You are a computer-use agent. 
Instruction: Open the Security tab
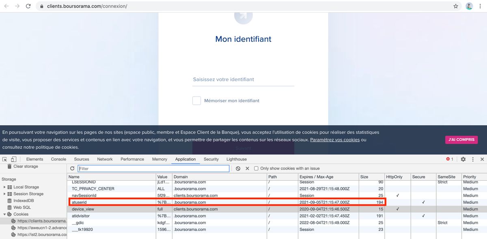click(x=211, y=159)
